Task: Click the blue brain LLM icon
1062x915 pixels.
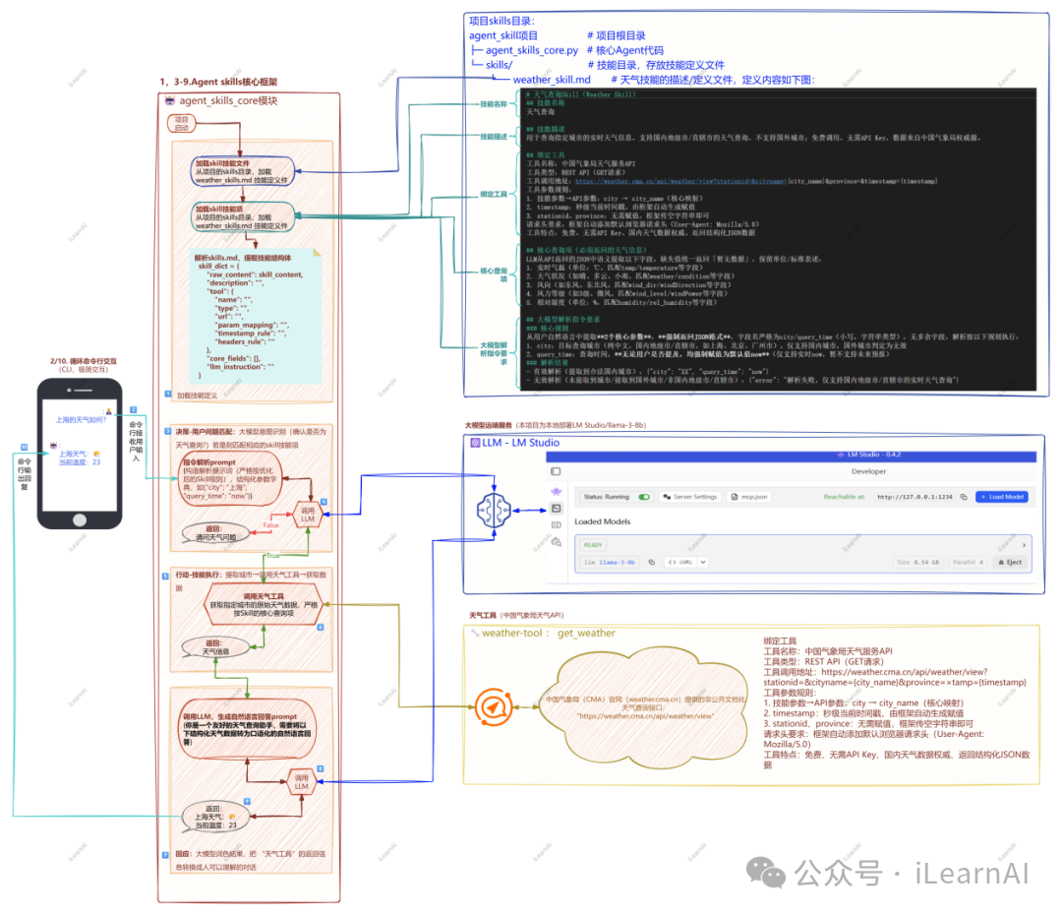Action: click(x=494, y=511)
